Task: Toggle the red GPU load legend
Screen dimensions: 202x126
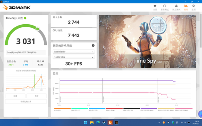Action: pos(114,109)
